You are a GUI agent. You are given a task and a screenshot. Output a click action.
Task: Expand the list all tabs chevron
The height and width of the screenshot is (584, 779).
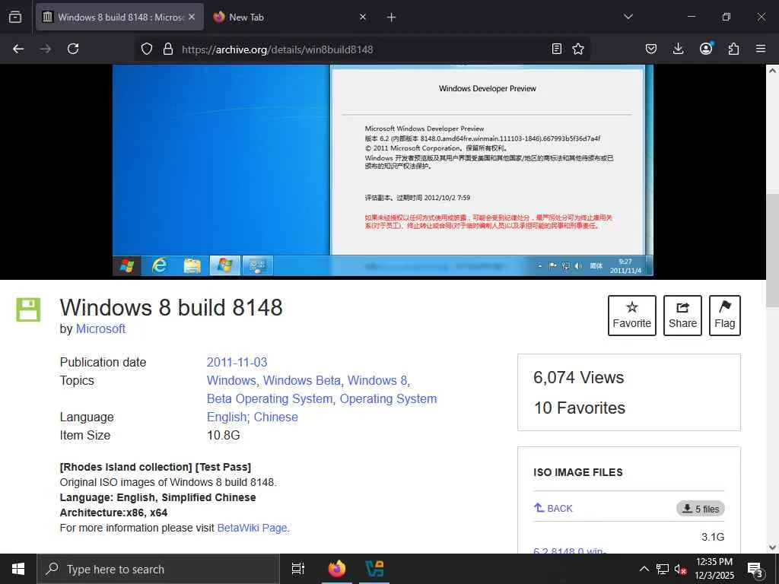(x=628, y=17)
